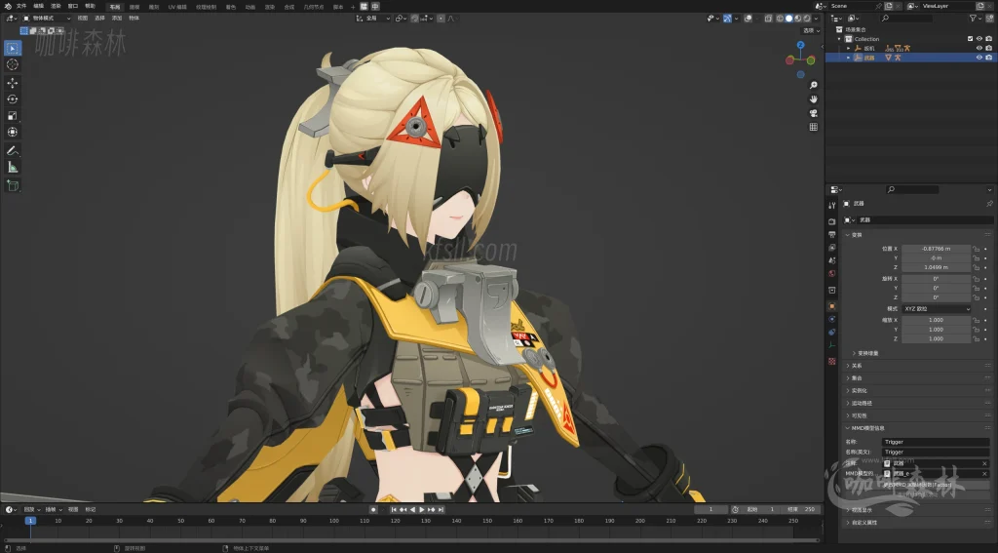Open the 文件 menu
Viewport: 998px width, 553px height.
point(21,6)
